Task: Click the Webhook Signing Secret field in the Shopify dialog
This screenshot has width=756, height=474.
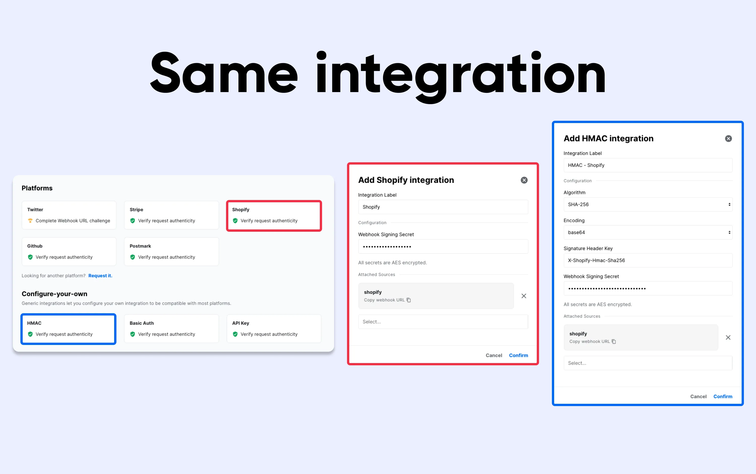Action: [443, 246]
